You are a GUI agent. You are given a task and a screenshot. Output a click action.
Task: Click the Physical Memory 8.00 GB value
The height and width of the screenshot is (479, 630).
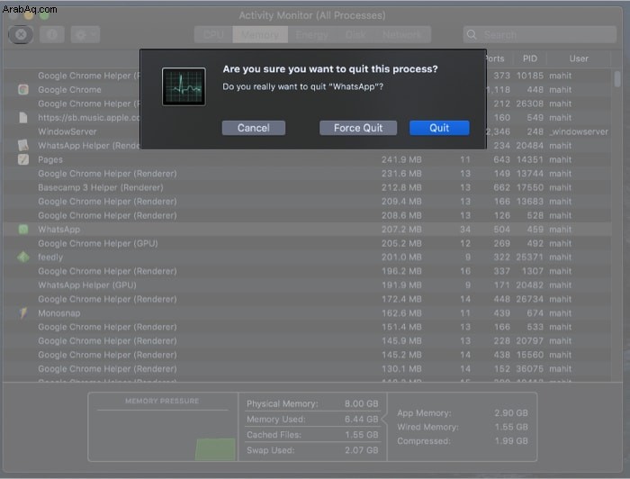pyautogui.click(x=361, y=403)
